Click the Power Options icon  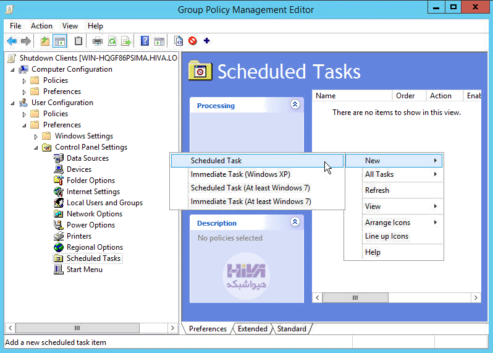point(59,225)
